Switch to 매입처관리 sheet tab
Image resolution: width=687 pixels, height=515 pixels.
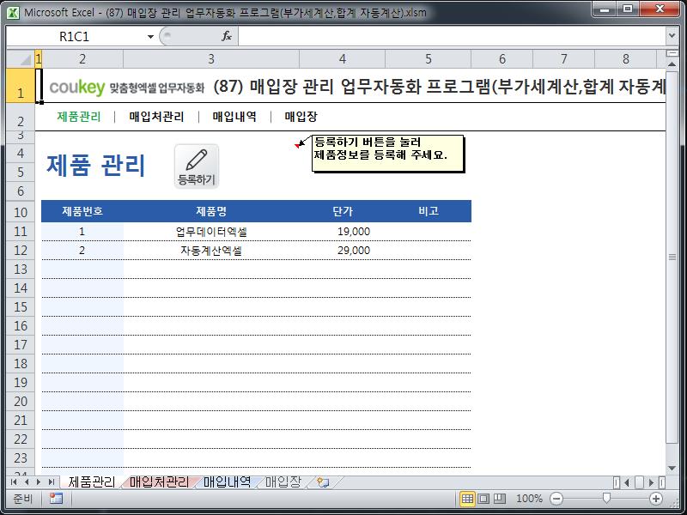(159, 482)
